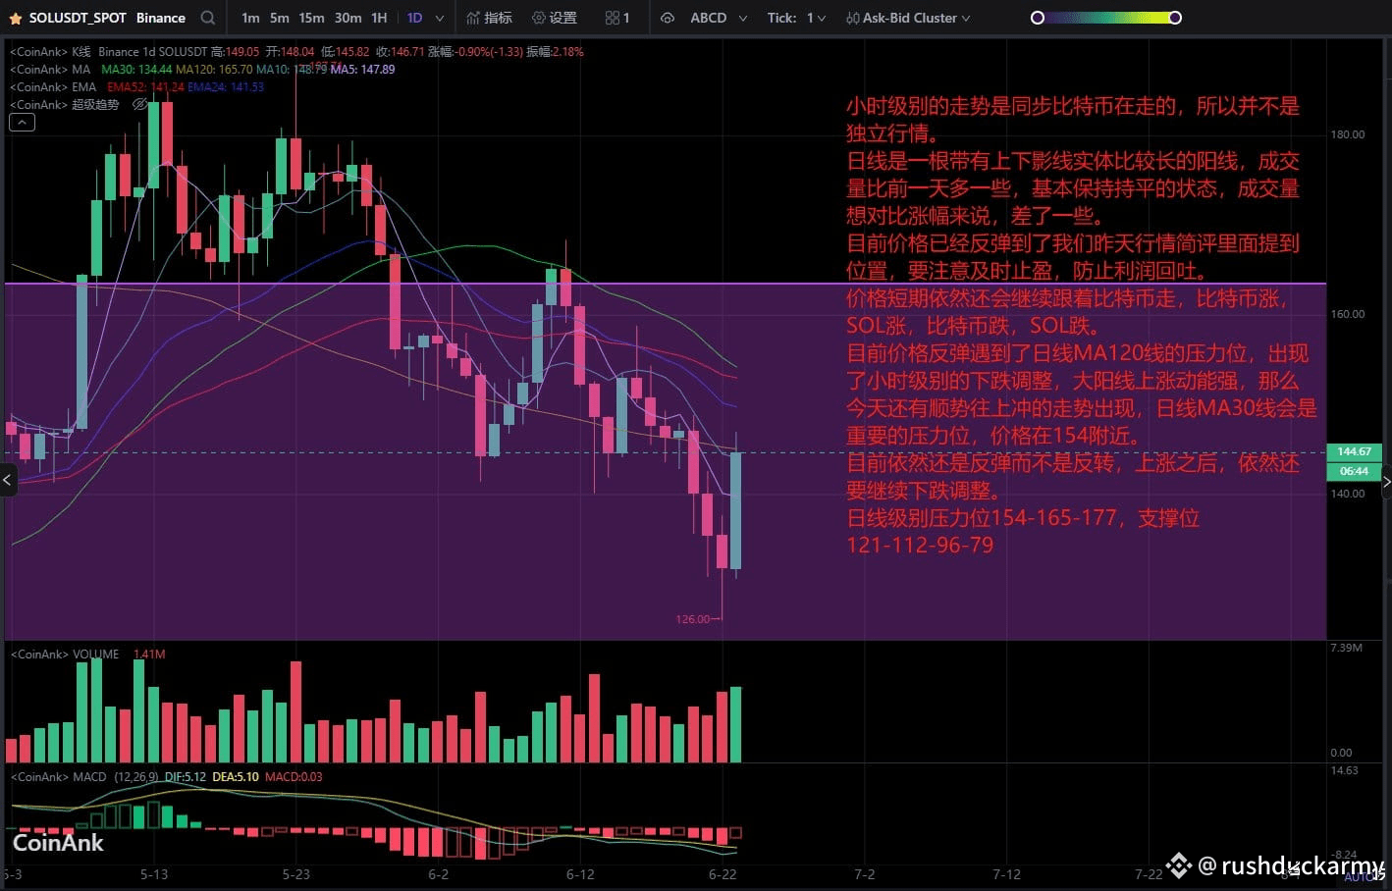Click the current price tag 144.67
1392x891 pixels.
tap(1354, 451)
